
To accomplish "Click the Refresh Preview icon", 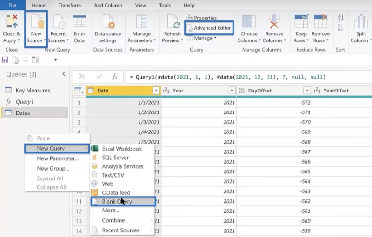I will pyautogui.click(x=173, y=22).
